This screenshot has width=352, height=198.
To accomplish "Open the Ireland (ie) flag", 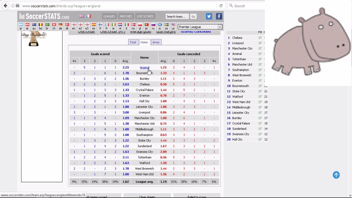I will pos(113,25).
